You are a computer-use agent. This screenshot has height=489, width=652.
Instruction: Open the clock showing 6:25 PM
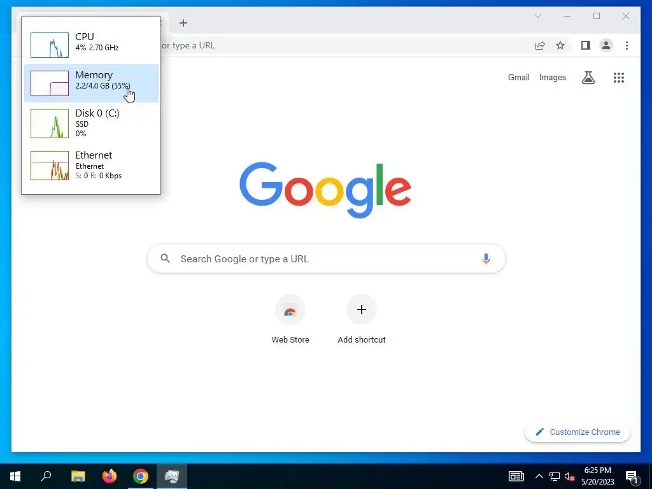(597, 476)
